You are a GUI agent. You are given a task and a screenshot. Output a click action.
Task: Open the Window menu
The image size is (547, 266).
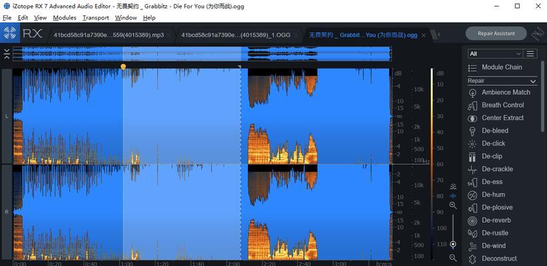(x=125, y=17)
